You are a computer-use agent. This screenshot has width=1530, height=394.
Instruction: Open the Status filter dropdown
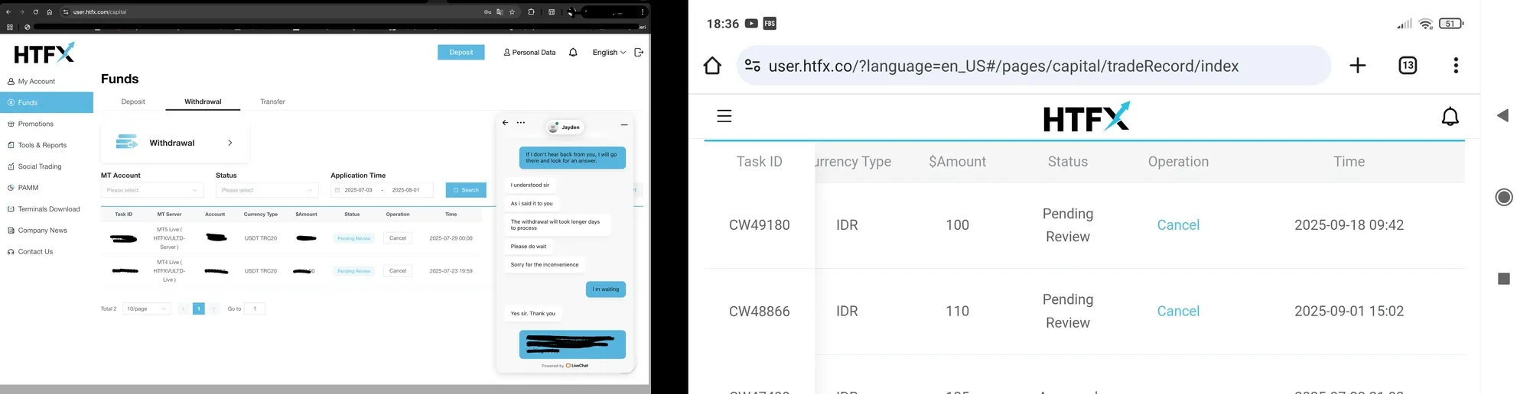[x=267, y=190]
